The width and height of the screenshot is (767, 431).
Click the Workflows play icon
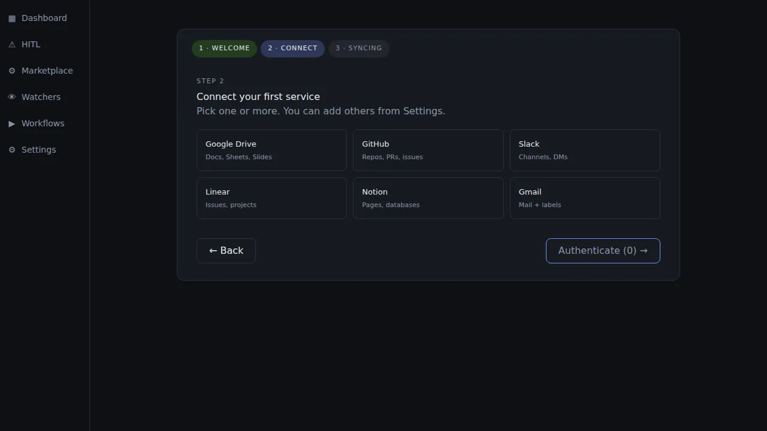pyautogui.click(x=12, y=124)
